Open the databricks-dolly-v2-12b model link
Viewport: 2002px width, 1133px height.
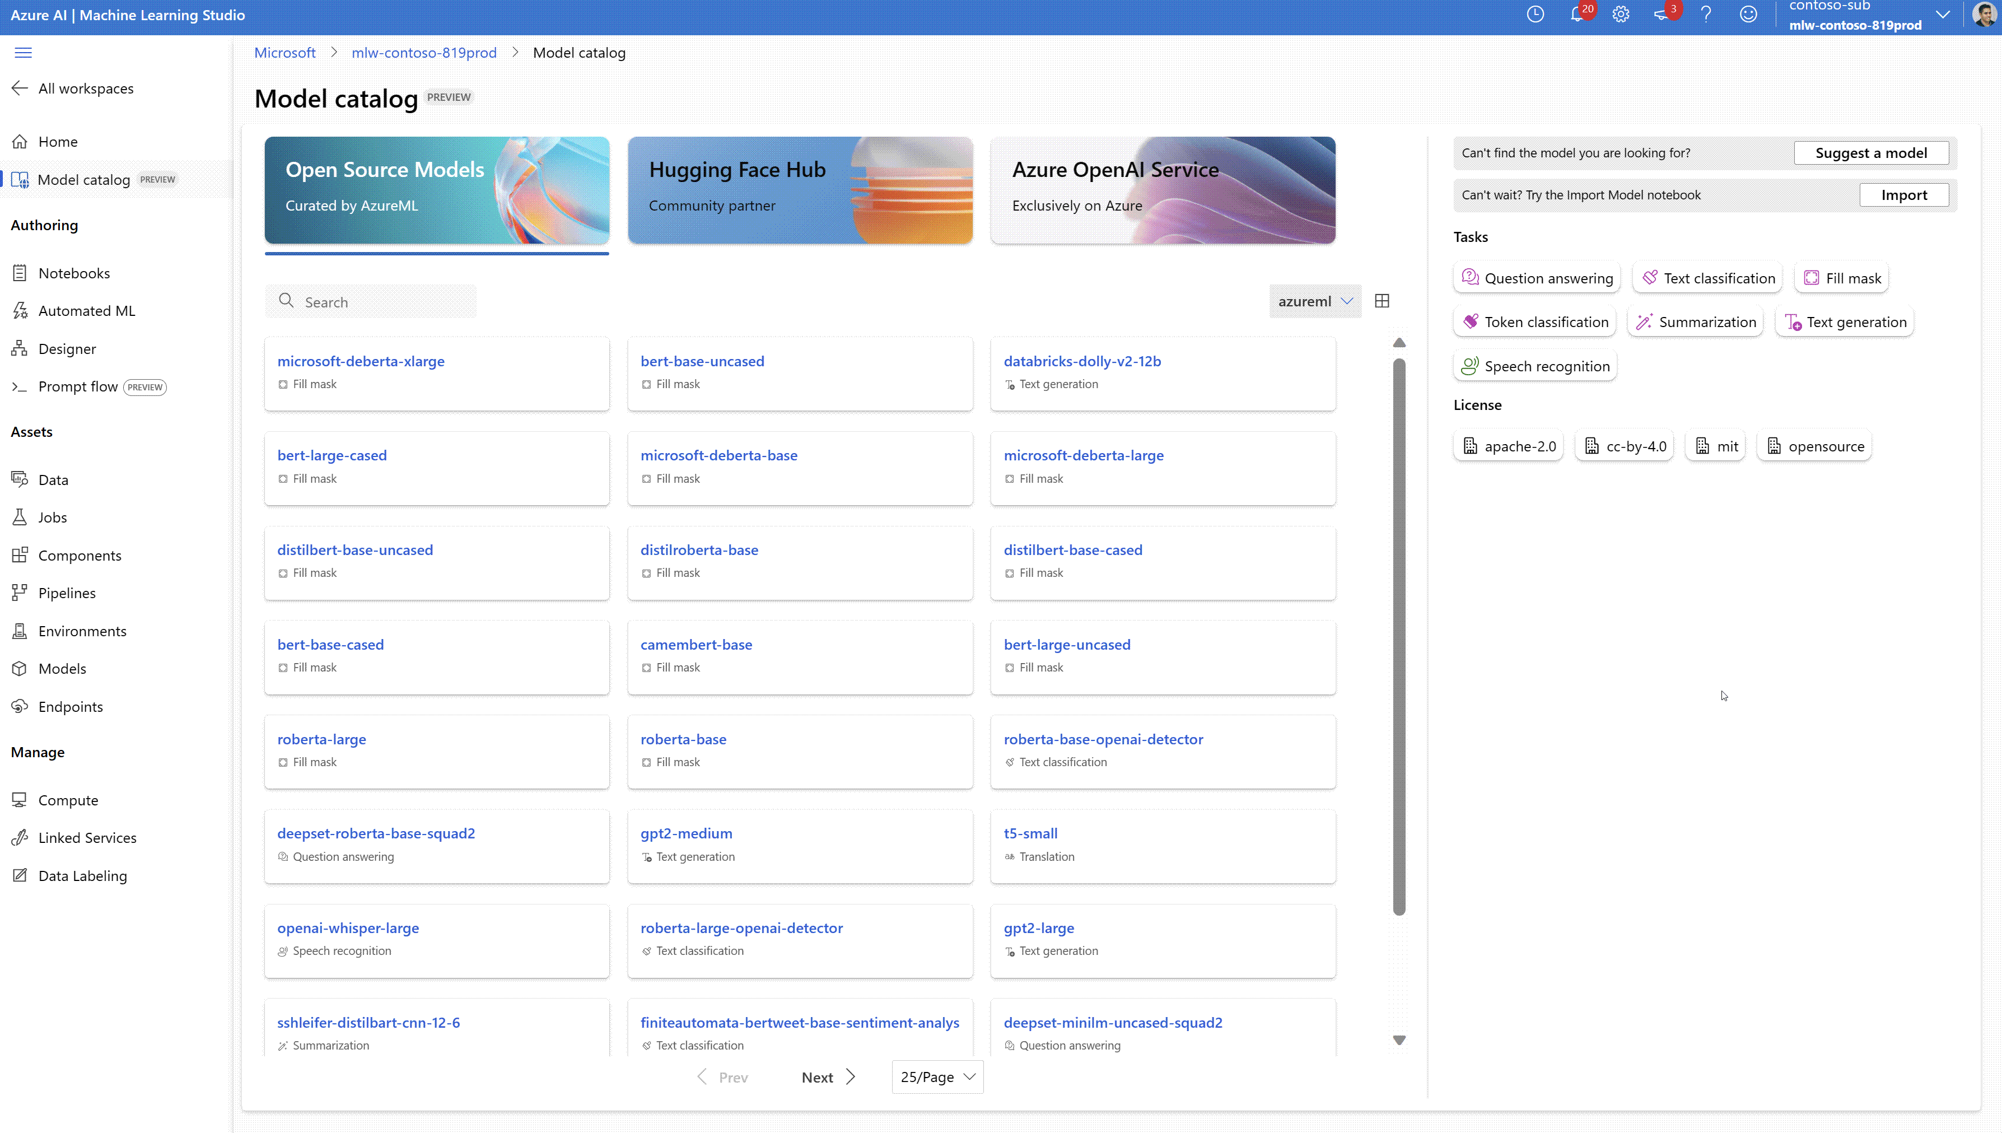pos(1081,361)
